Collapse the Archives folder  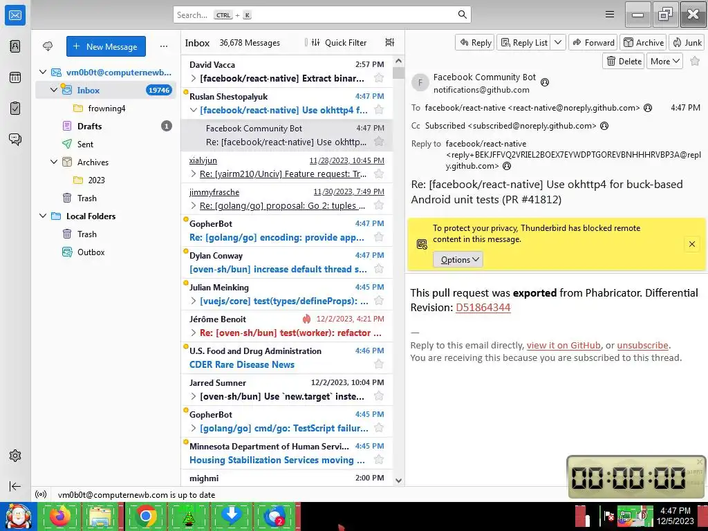click(54, 162)
